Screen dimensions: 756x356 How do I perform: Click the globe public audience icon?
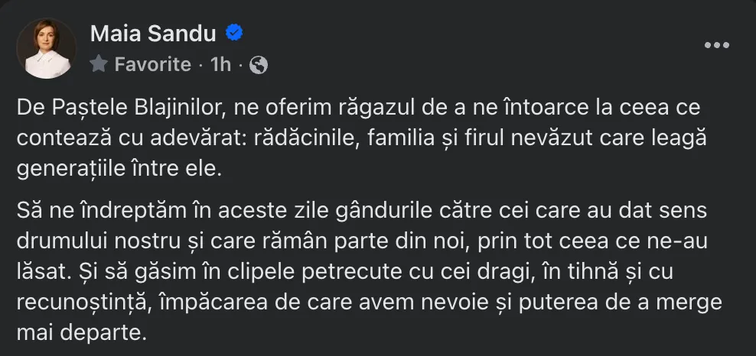tap(259, 65)
